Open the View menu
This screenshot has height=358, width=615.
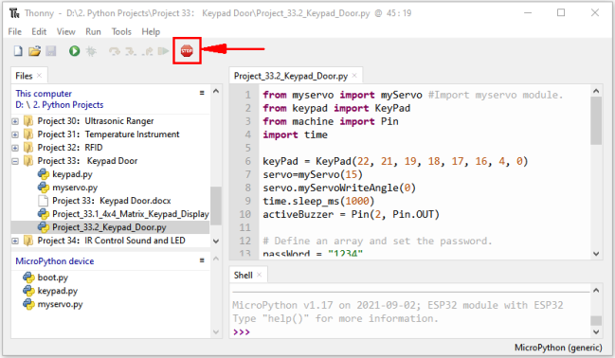(65, 32)
